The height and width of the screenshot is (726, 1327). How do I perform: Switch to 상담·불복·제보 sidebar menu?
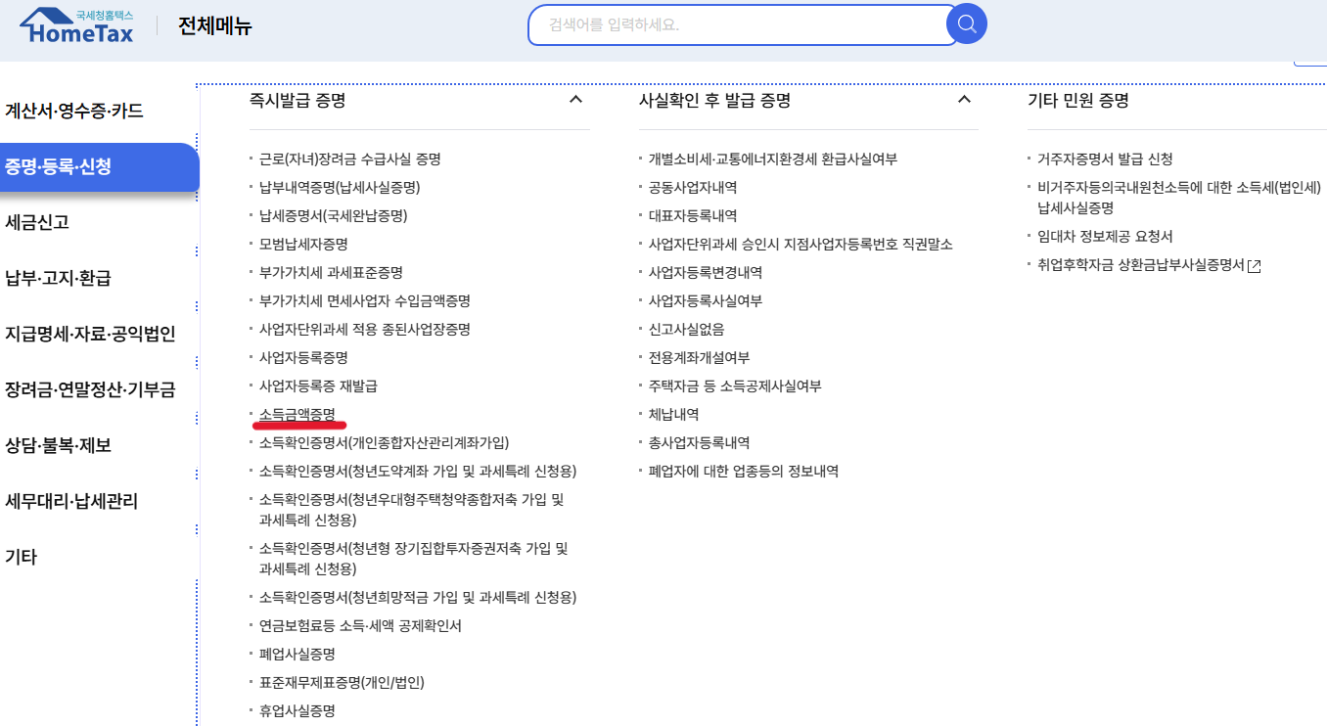[x=59, y=443]
